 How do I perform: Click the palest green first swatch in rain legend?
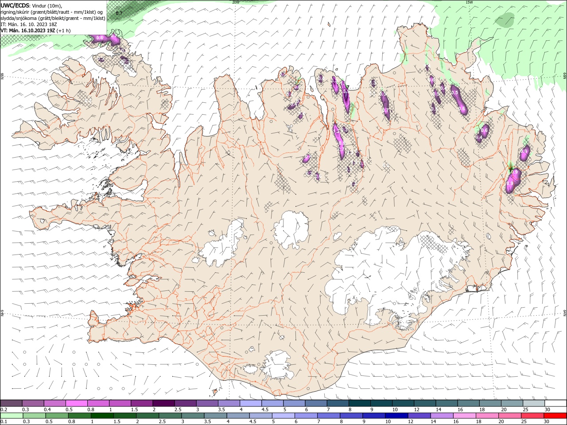(11, 416)
